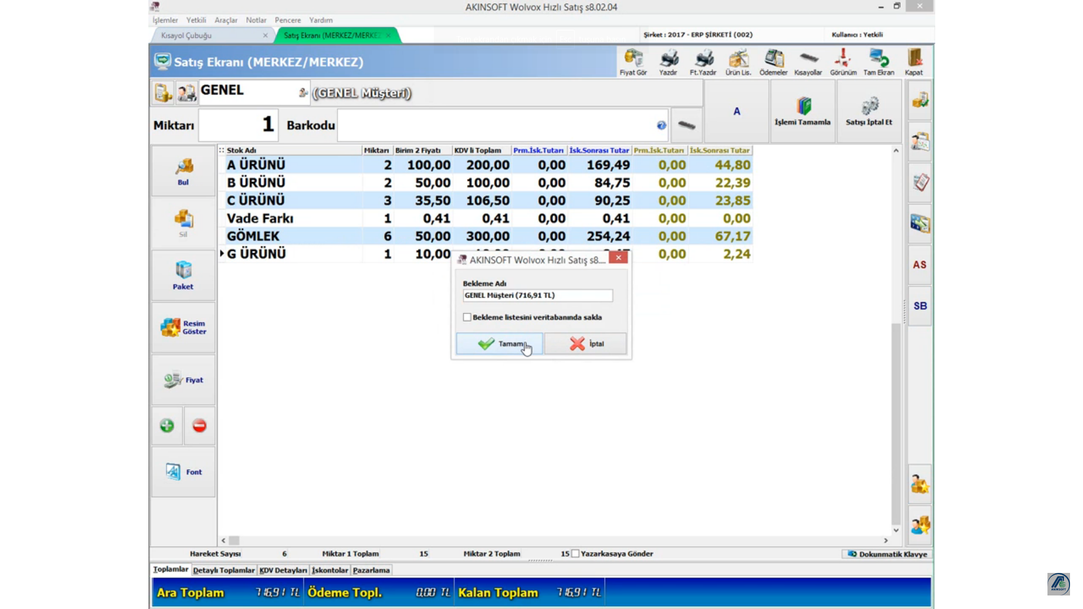The height and width of the screenshot is (609, 1083).
Task: Click the SB button in right sidebar
Action: pos(920,306)
